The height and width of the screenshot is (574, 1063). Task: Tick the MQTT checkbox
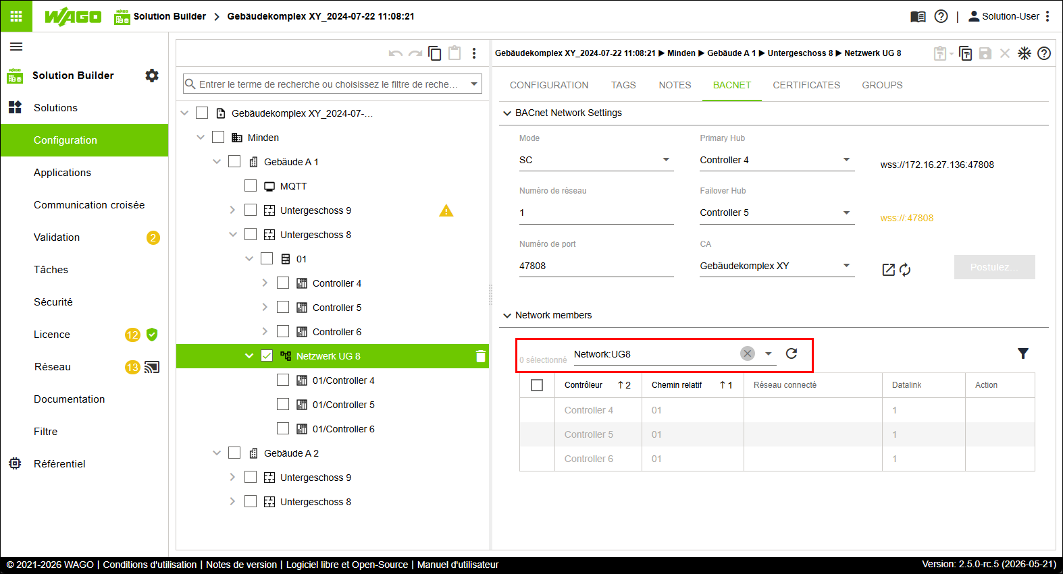pos(251,185)
